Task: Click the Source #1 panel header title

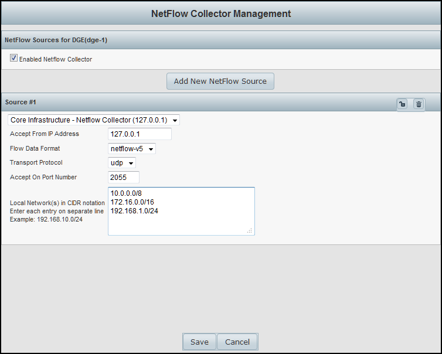Action: [21, 102]
